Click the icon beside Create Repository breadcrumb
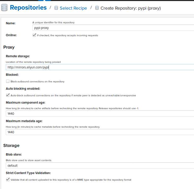Viewport: 194px width, 189px height. [97, 8]
